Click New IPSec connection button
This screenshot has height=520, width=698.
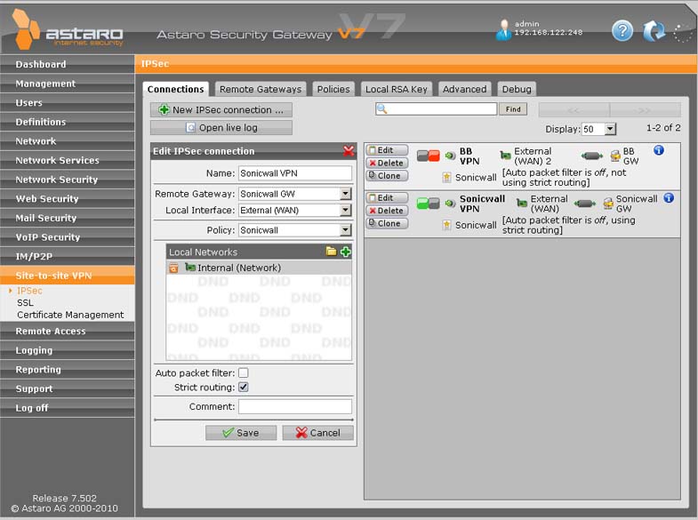coord(221,109)
